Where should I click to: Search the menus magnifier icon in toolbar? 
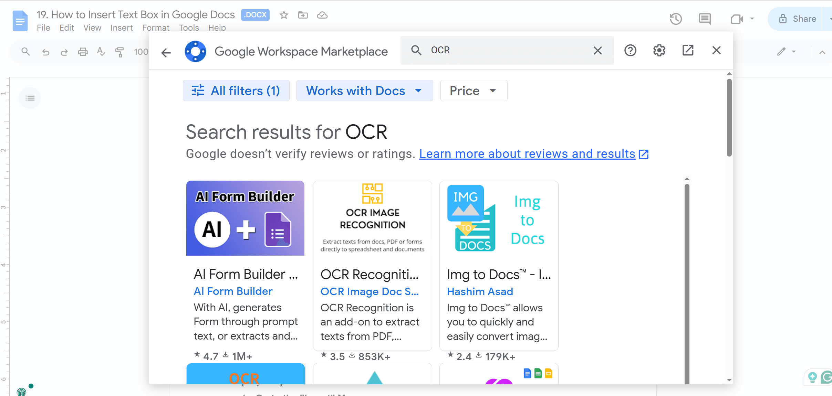25,52
